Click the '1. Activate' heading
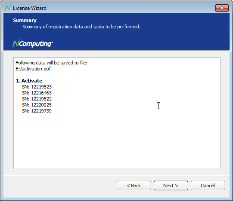233x201 pixels. (x=29, y=81)
